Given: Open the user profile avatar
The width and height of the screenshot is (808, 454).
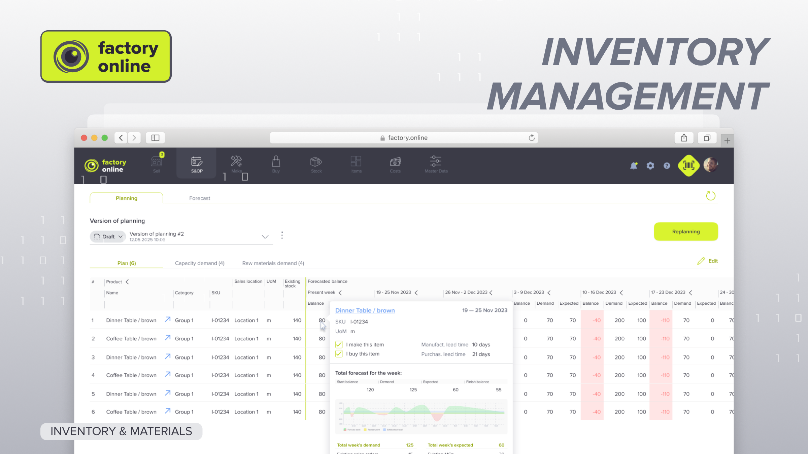Looking at the screenshot, I should click(x=711, y=165).
